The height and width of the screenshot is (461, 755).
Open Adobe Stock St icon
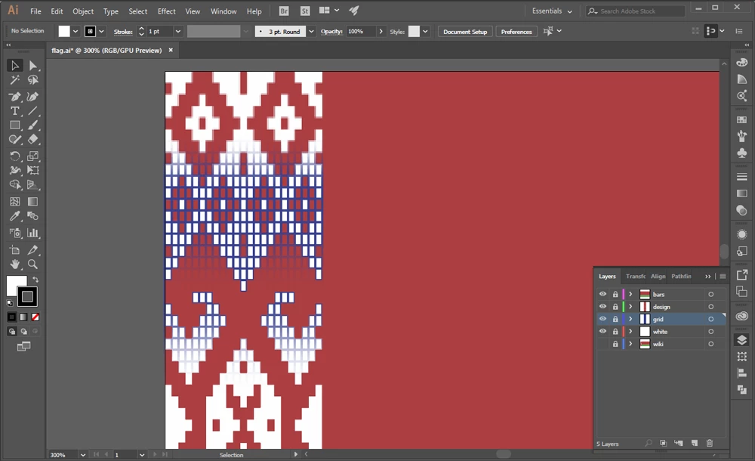(x=305, y=11)
